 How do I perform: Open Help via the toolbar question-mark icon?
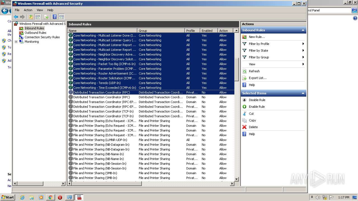(55, 17)
